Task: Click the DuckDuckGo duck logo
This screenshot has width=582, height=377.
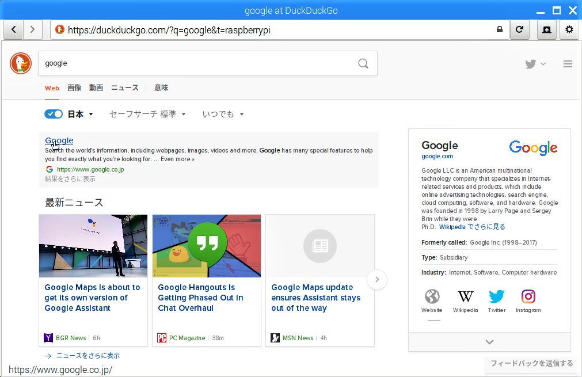Action: click(x=21, y=63)
